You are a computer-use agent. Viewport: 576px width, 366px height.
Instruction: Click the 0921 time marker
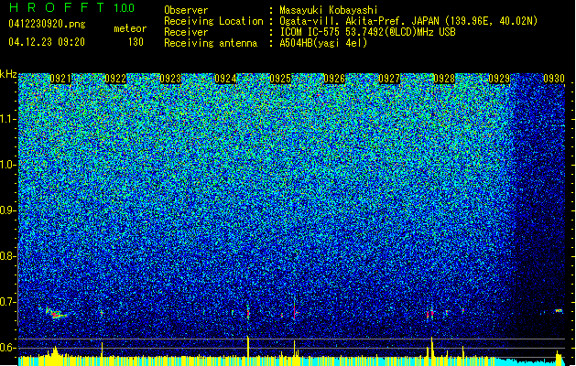(60, 79)
